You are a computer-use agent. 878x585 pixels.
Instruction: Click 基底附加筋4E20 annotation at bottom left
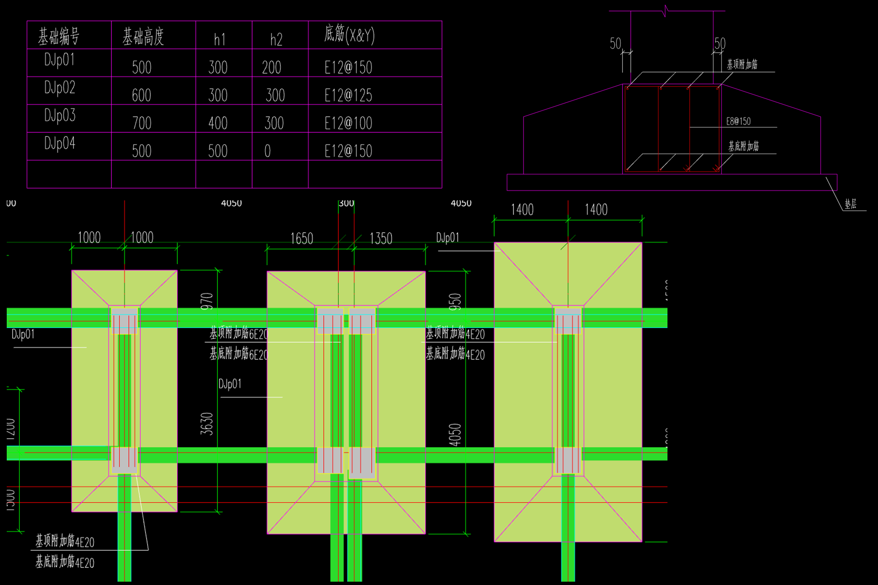pyautogui.click(x=65, y=562)
